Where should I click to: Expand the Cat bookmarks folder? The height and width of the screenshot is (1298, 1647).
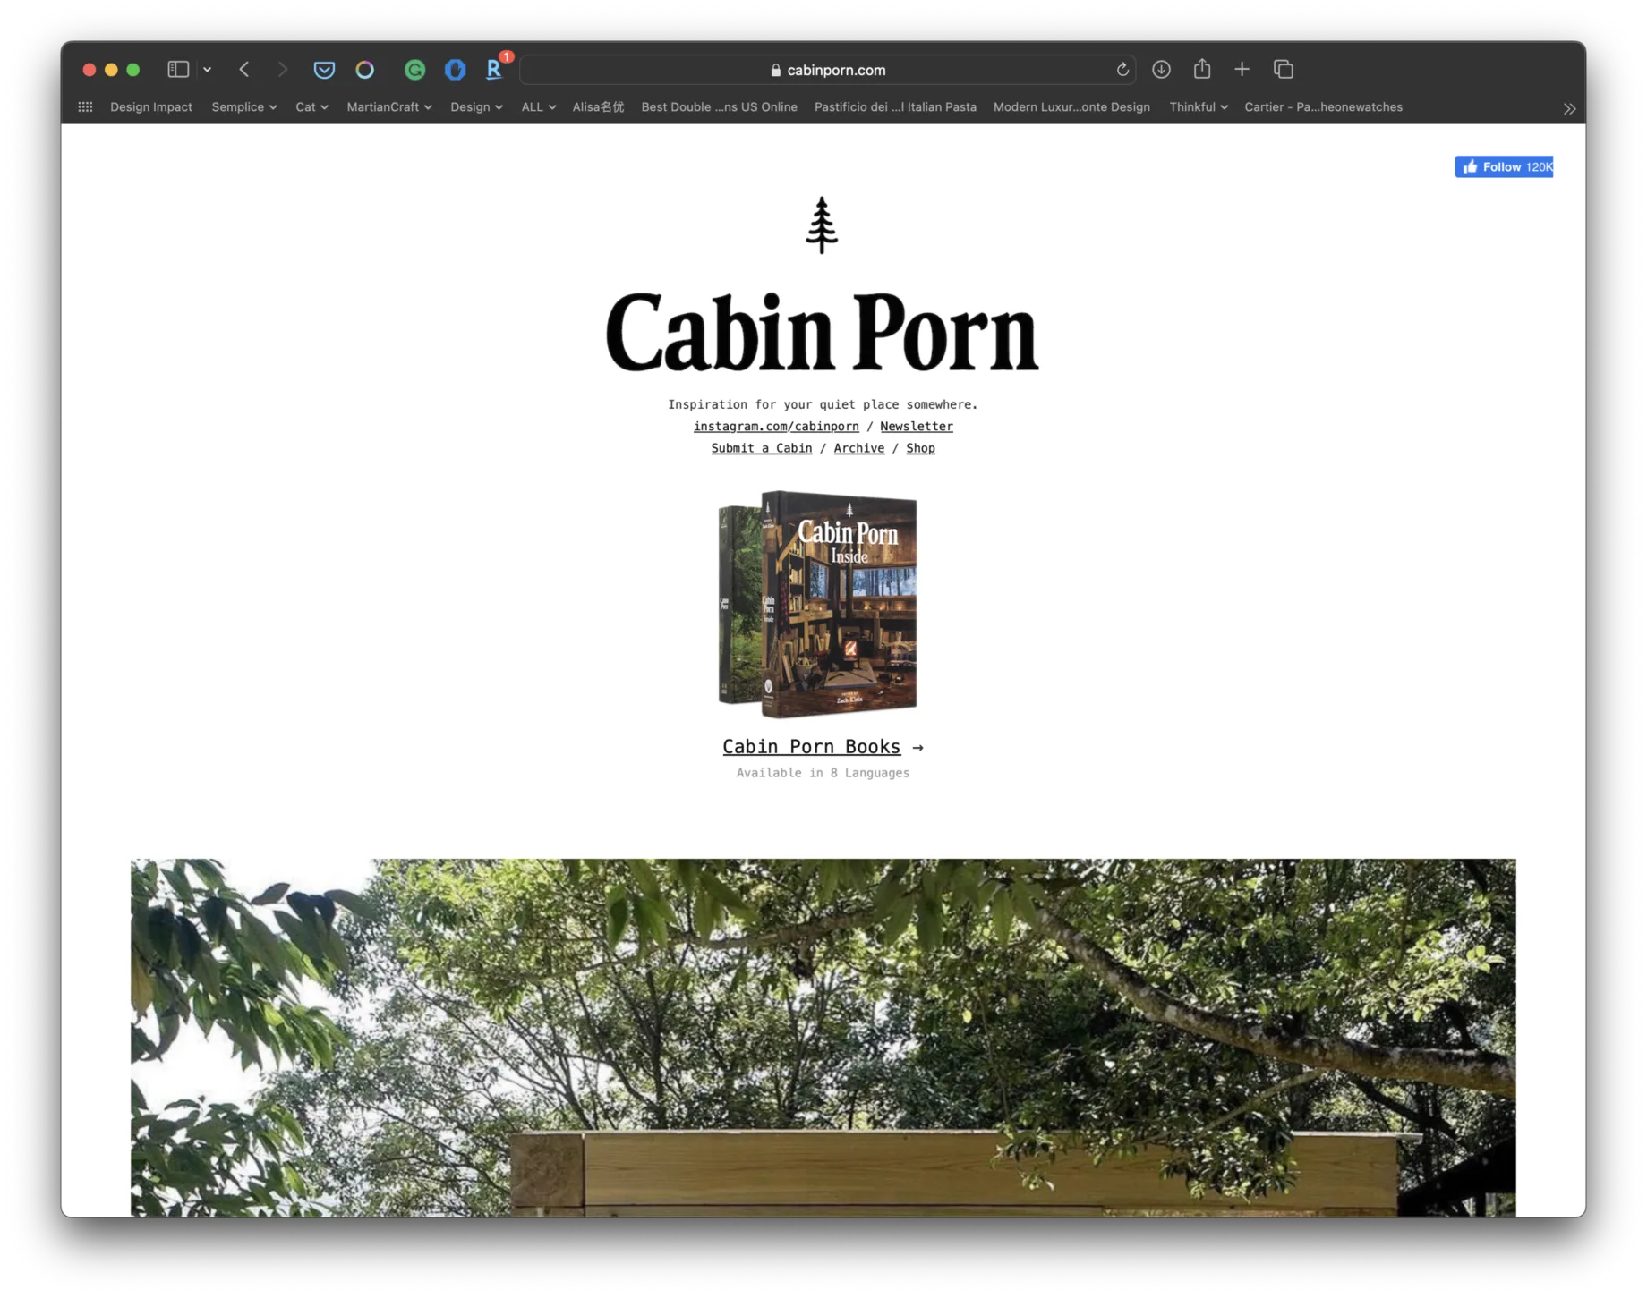[311, 106]
